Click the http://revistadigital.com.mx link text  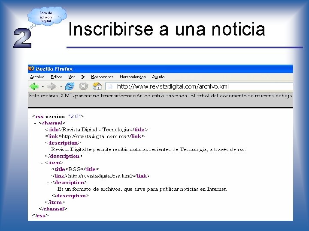[x=94, y=136]
